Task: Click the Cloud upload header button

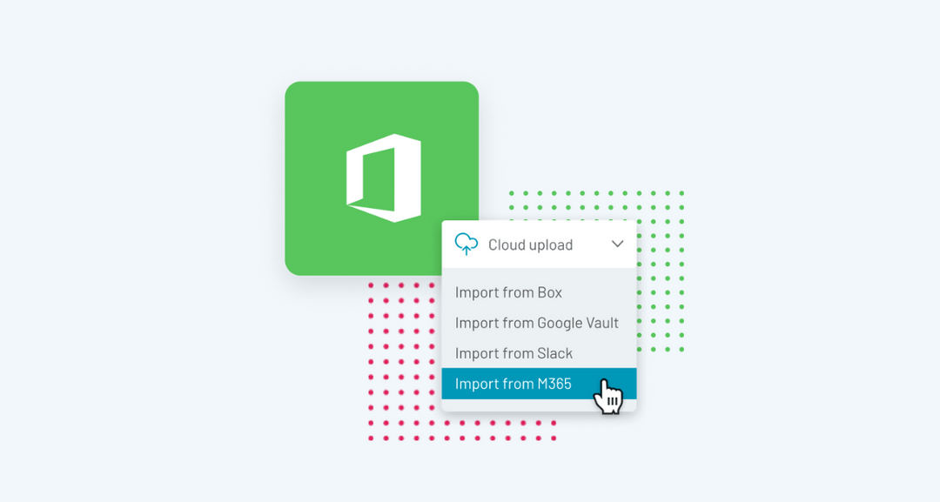Action: coord(529,244)
